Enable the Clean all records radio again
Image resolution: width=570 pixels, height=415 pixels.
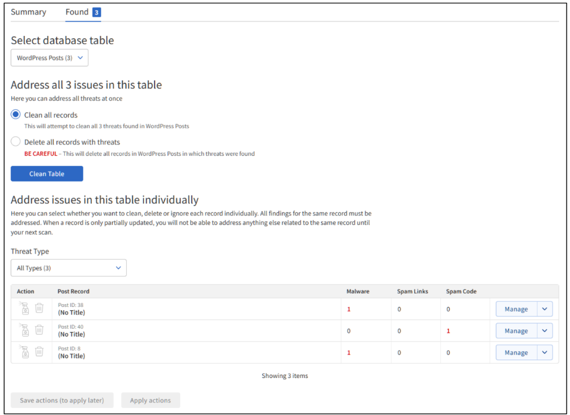click(16, 114)
